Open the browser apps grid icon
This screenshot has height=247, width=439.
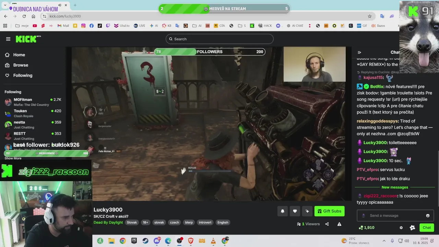click(x=5, y=26)
